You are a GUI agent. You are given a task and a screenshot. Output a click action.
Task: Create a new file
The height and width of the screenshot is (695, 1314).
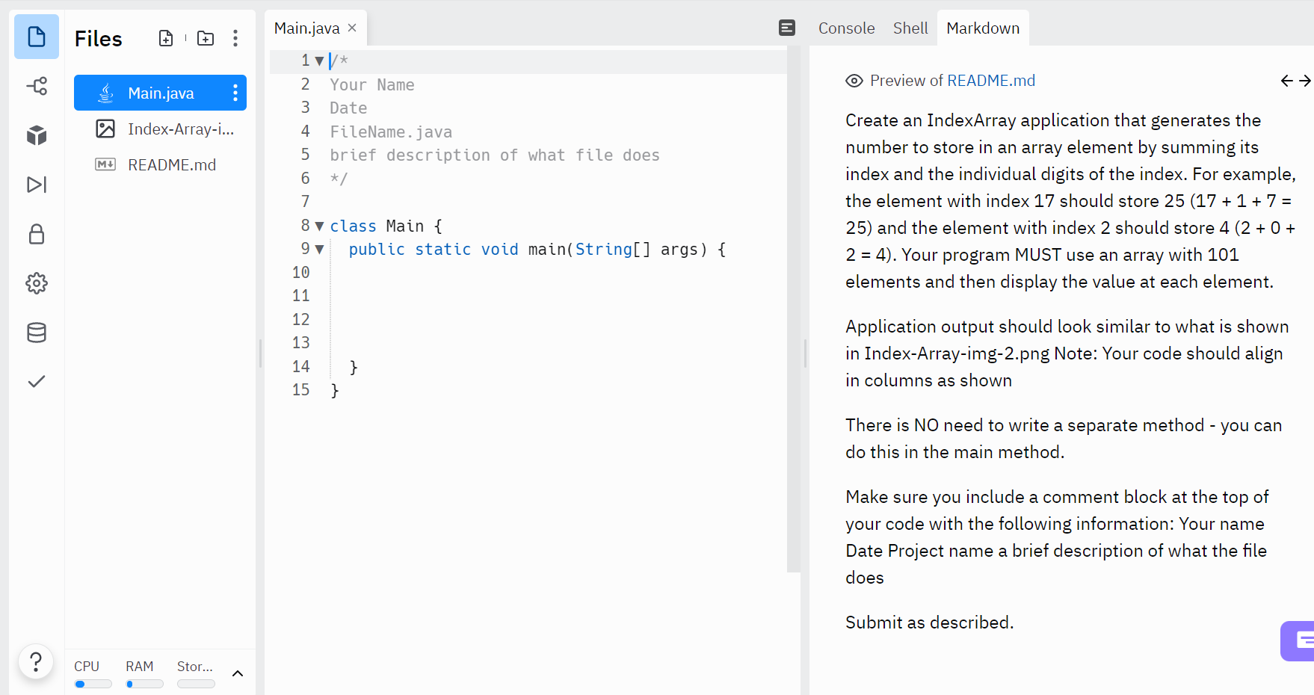(166, 37)
